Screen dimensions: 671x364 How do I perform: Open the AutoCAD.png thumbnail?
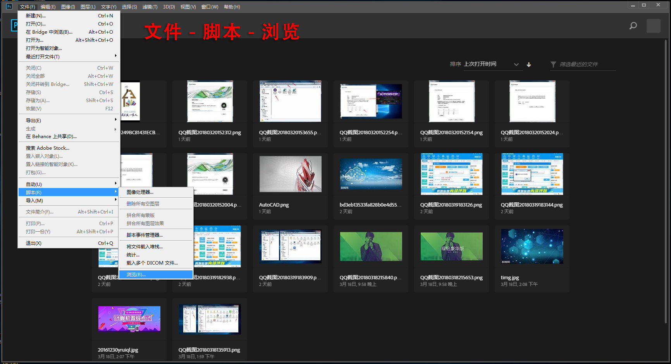click(290, 174)
